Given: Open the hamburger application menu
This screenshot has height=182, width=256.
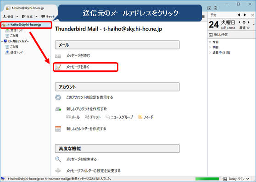Looking at the screenshot, I should coord(203,16).
